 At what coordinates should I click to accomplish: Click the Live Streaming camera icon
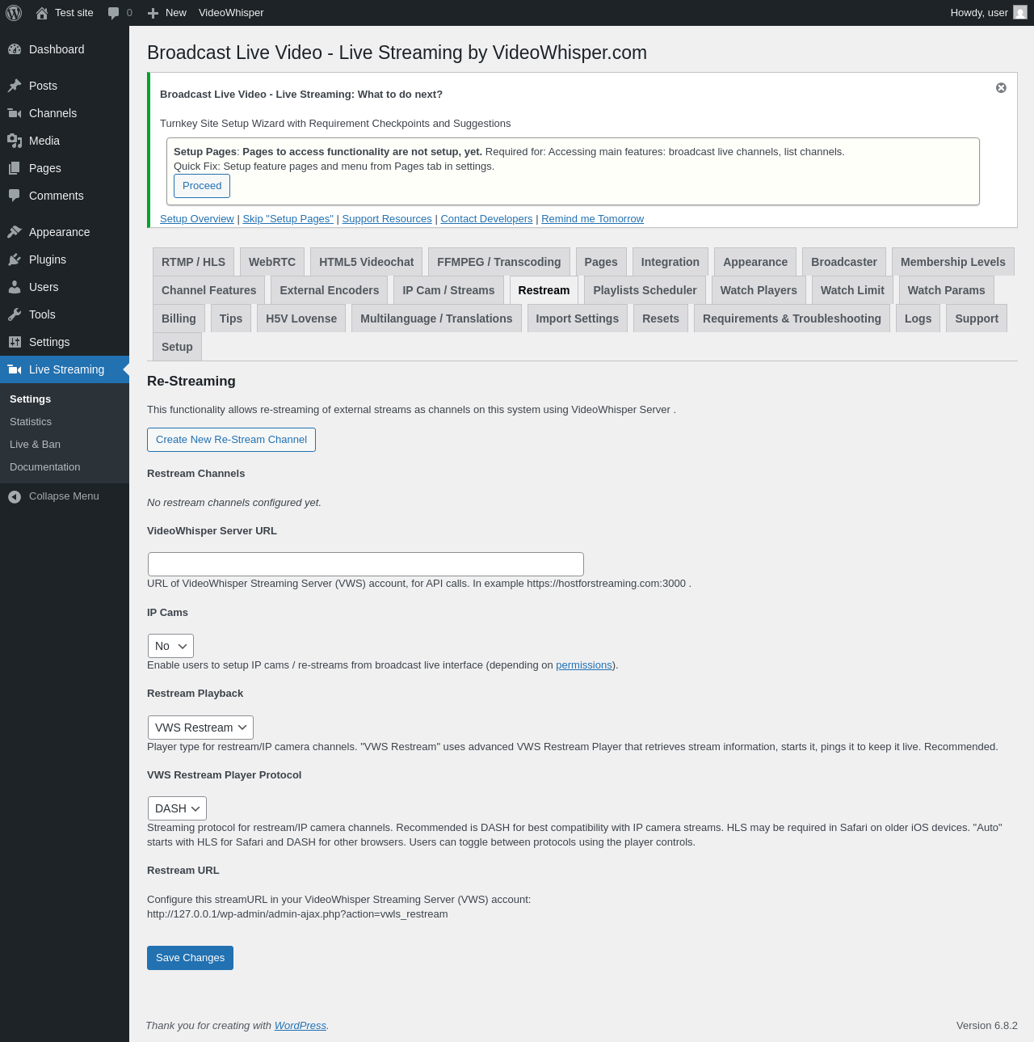[x=15, y=369]
